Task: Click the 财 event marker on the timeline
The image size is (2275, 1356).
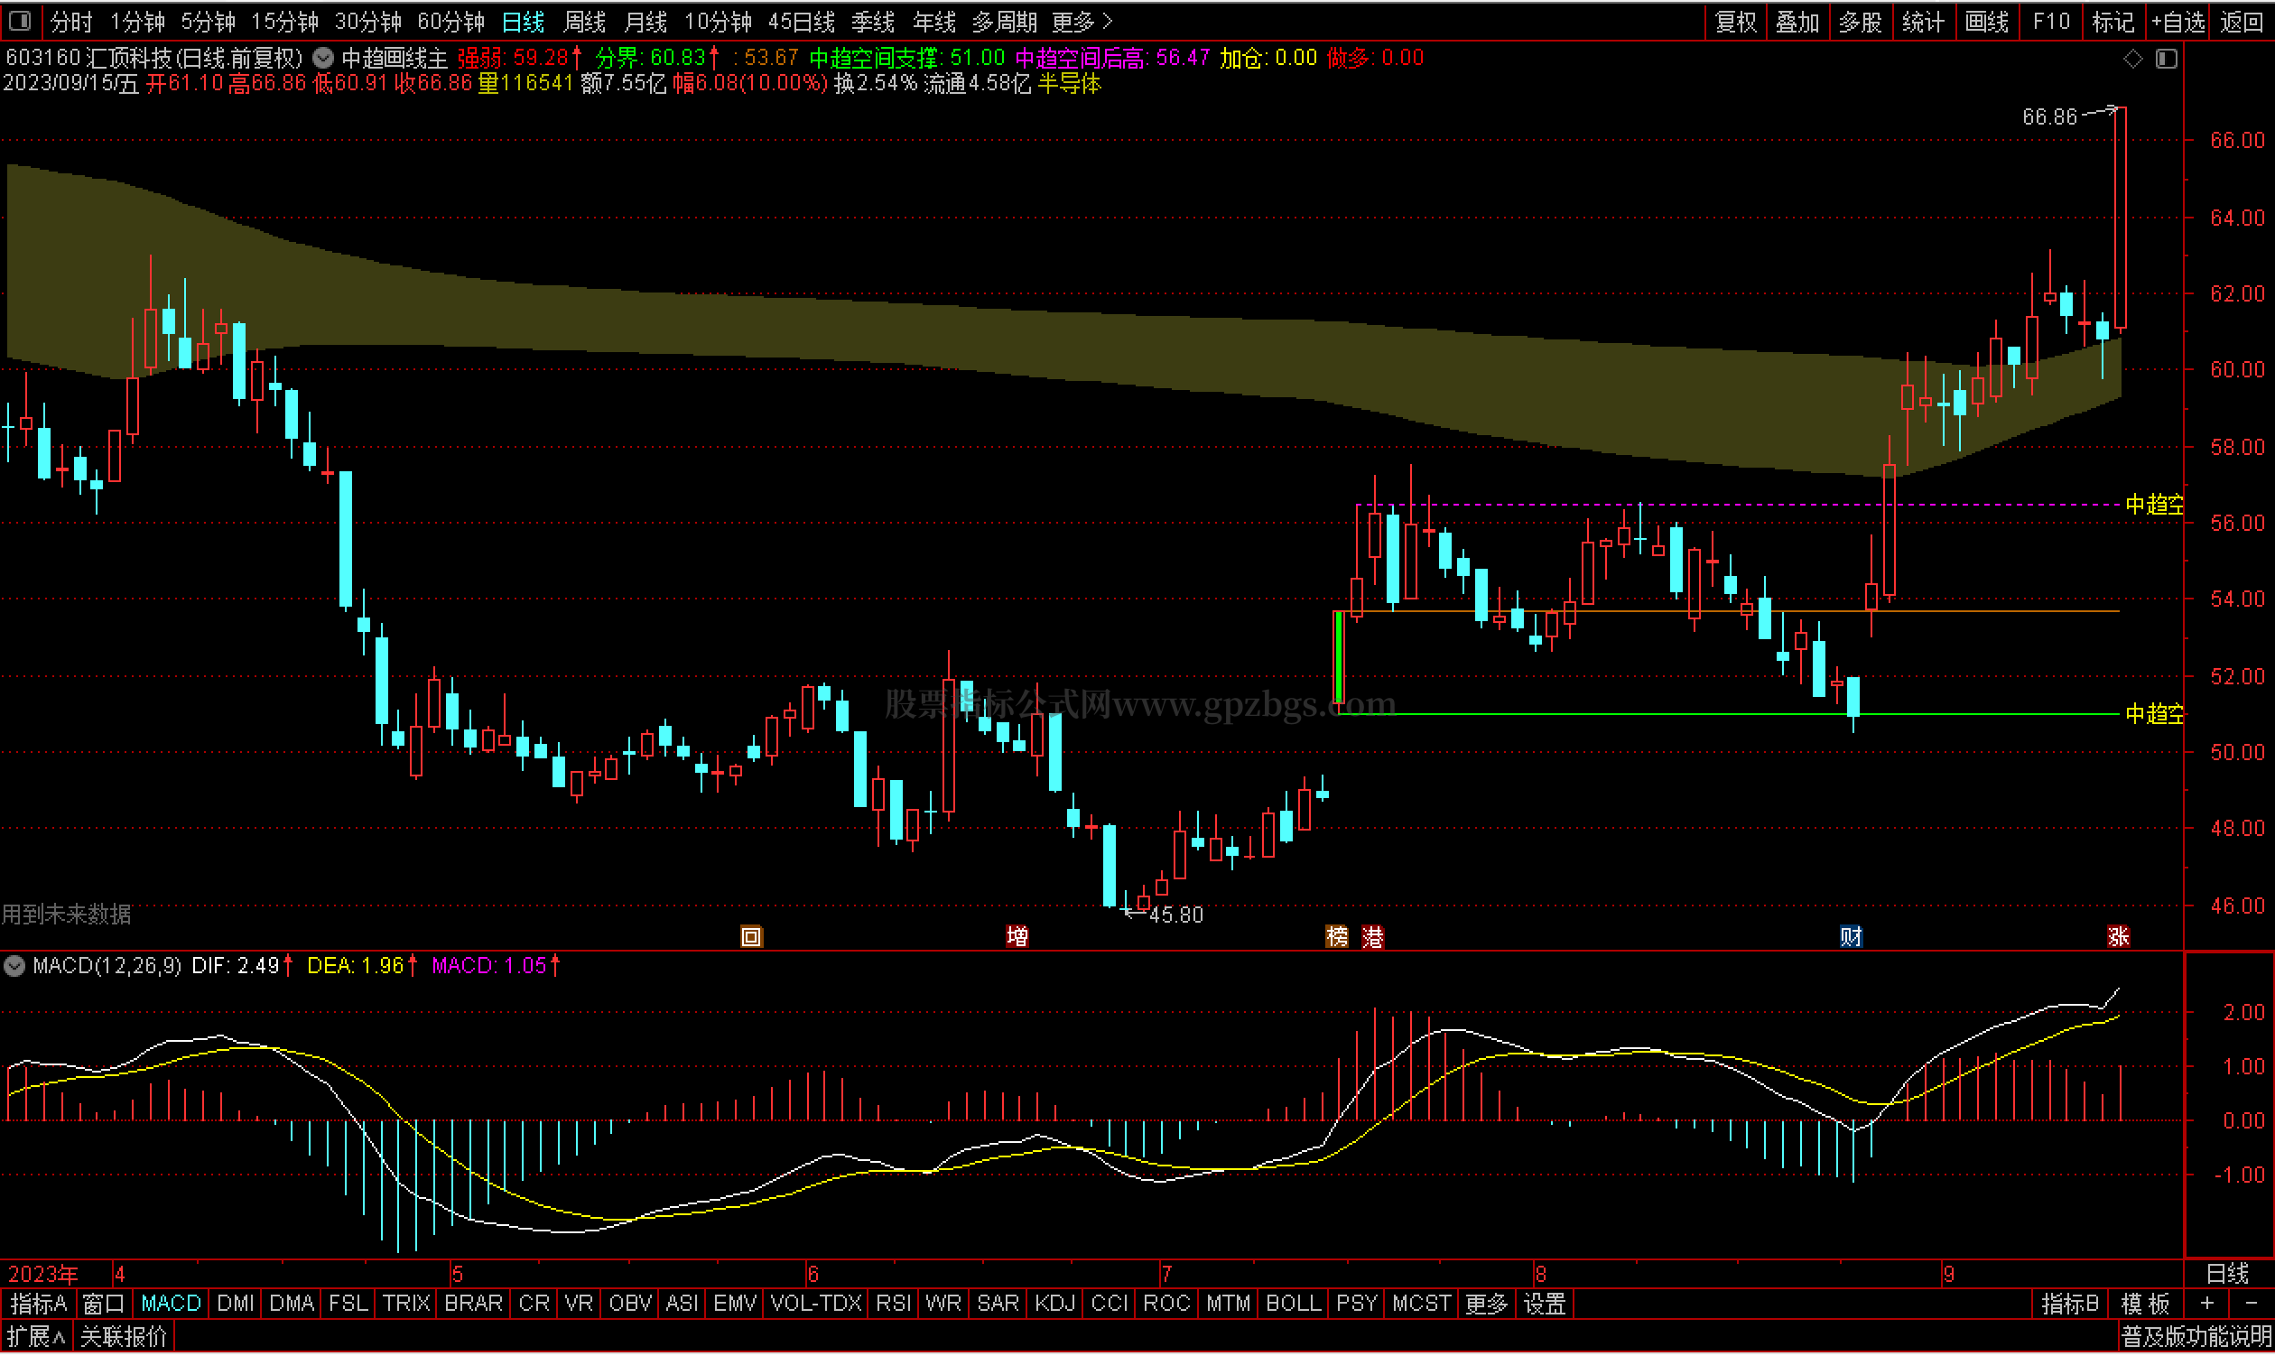Action: click(1851, 936)
